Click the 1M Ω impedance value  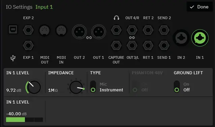(53, 90)
